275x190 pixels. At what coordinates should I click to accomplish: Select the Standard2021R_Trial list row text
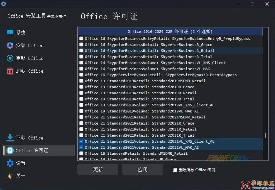click(139, 135)
